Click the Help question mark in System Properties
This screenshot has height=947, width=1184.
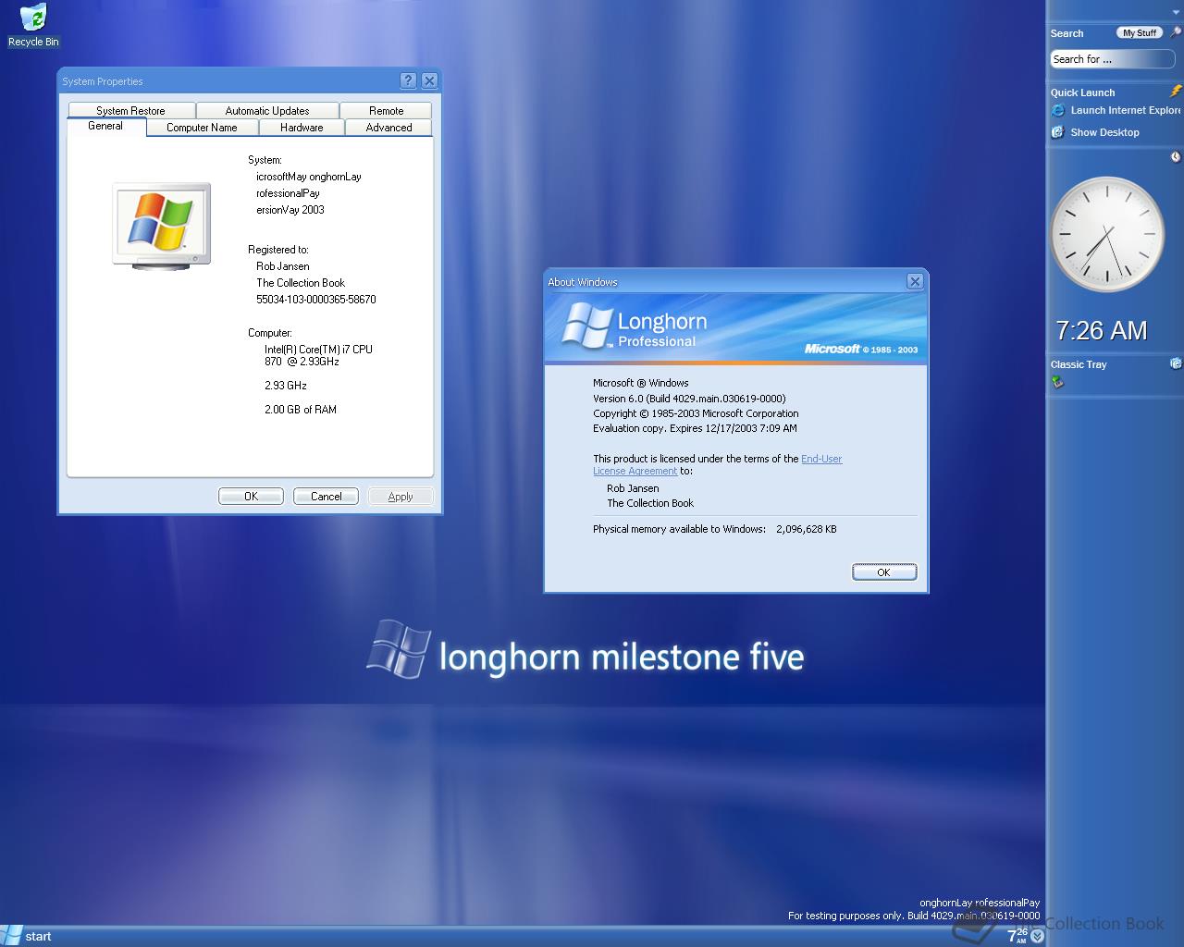click(x=408, y=80)
